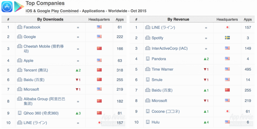Screen dimensions: 257x129
Task: Click the Google Play store icon
Action: click(19, 7)
